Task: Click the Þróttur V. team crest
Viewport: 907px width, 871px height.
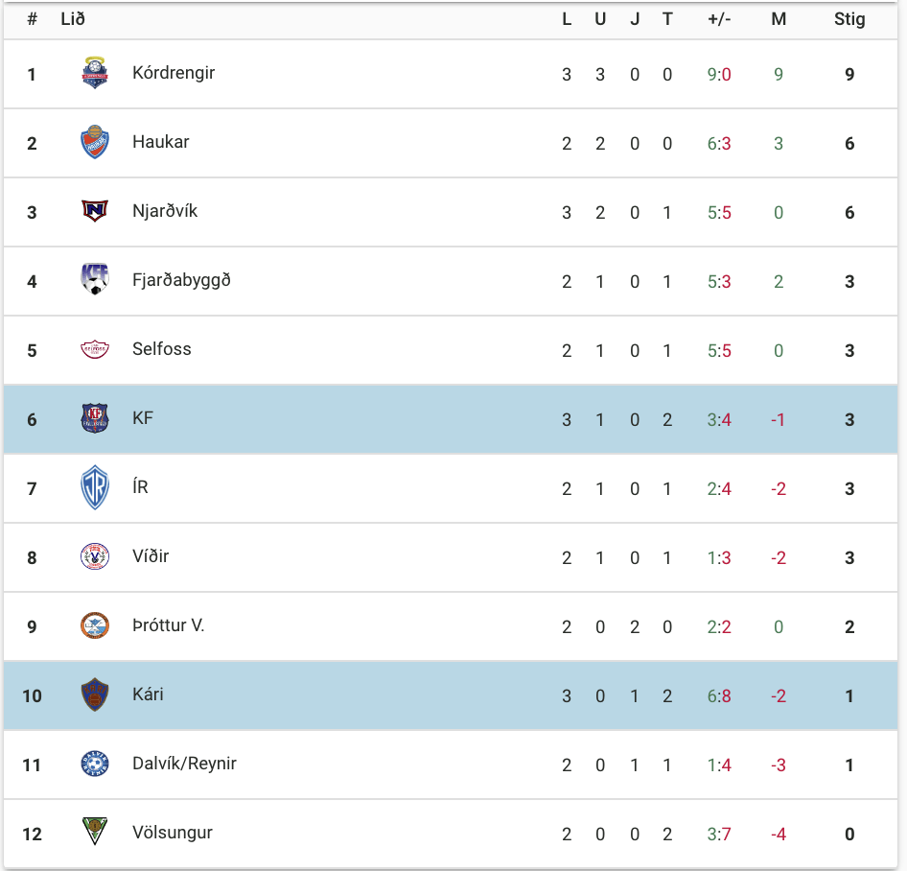Action: (95, 625)
